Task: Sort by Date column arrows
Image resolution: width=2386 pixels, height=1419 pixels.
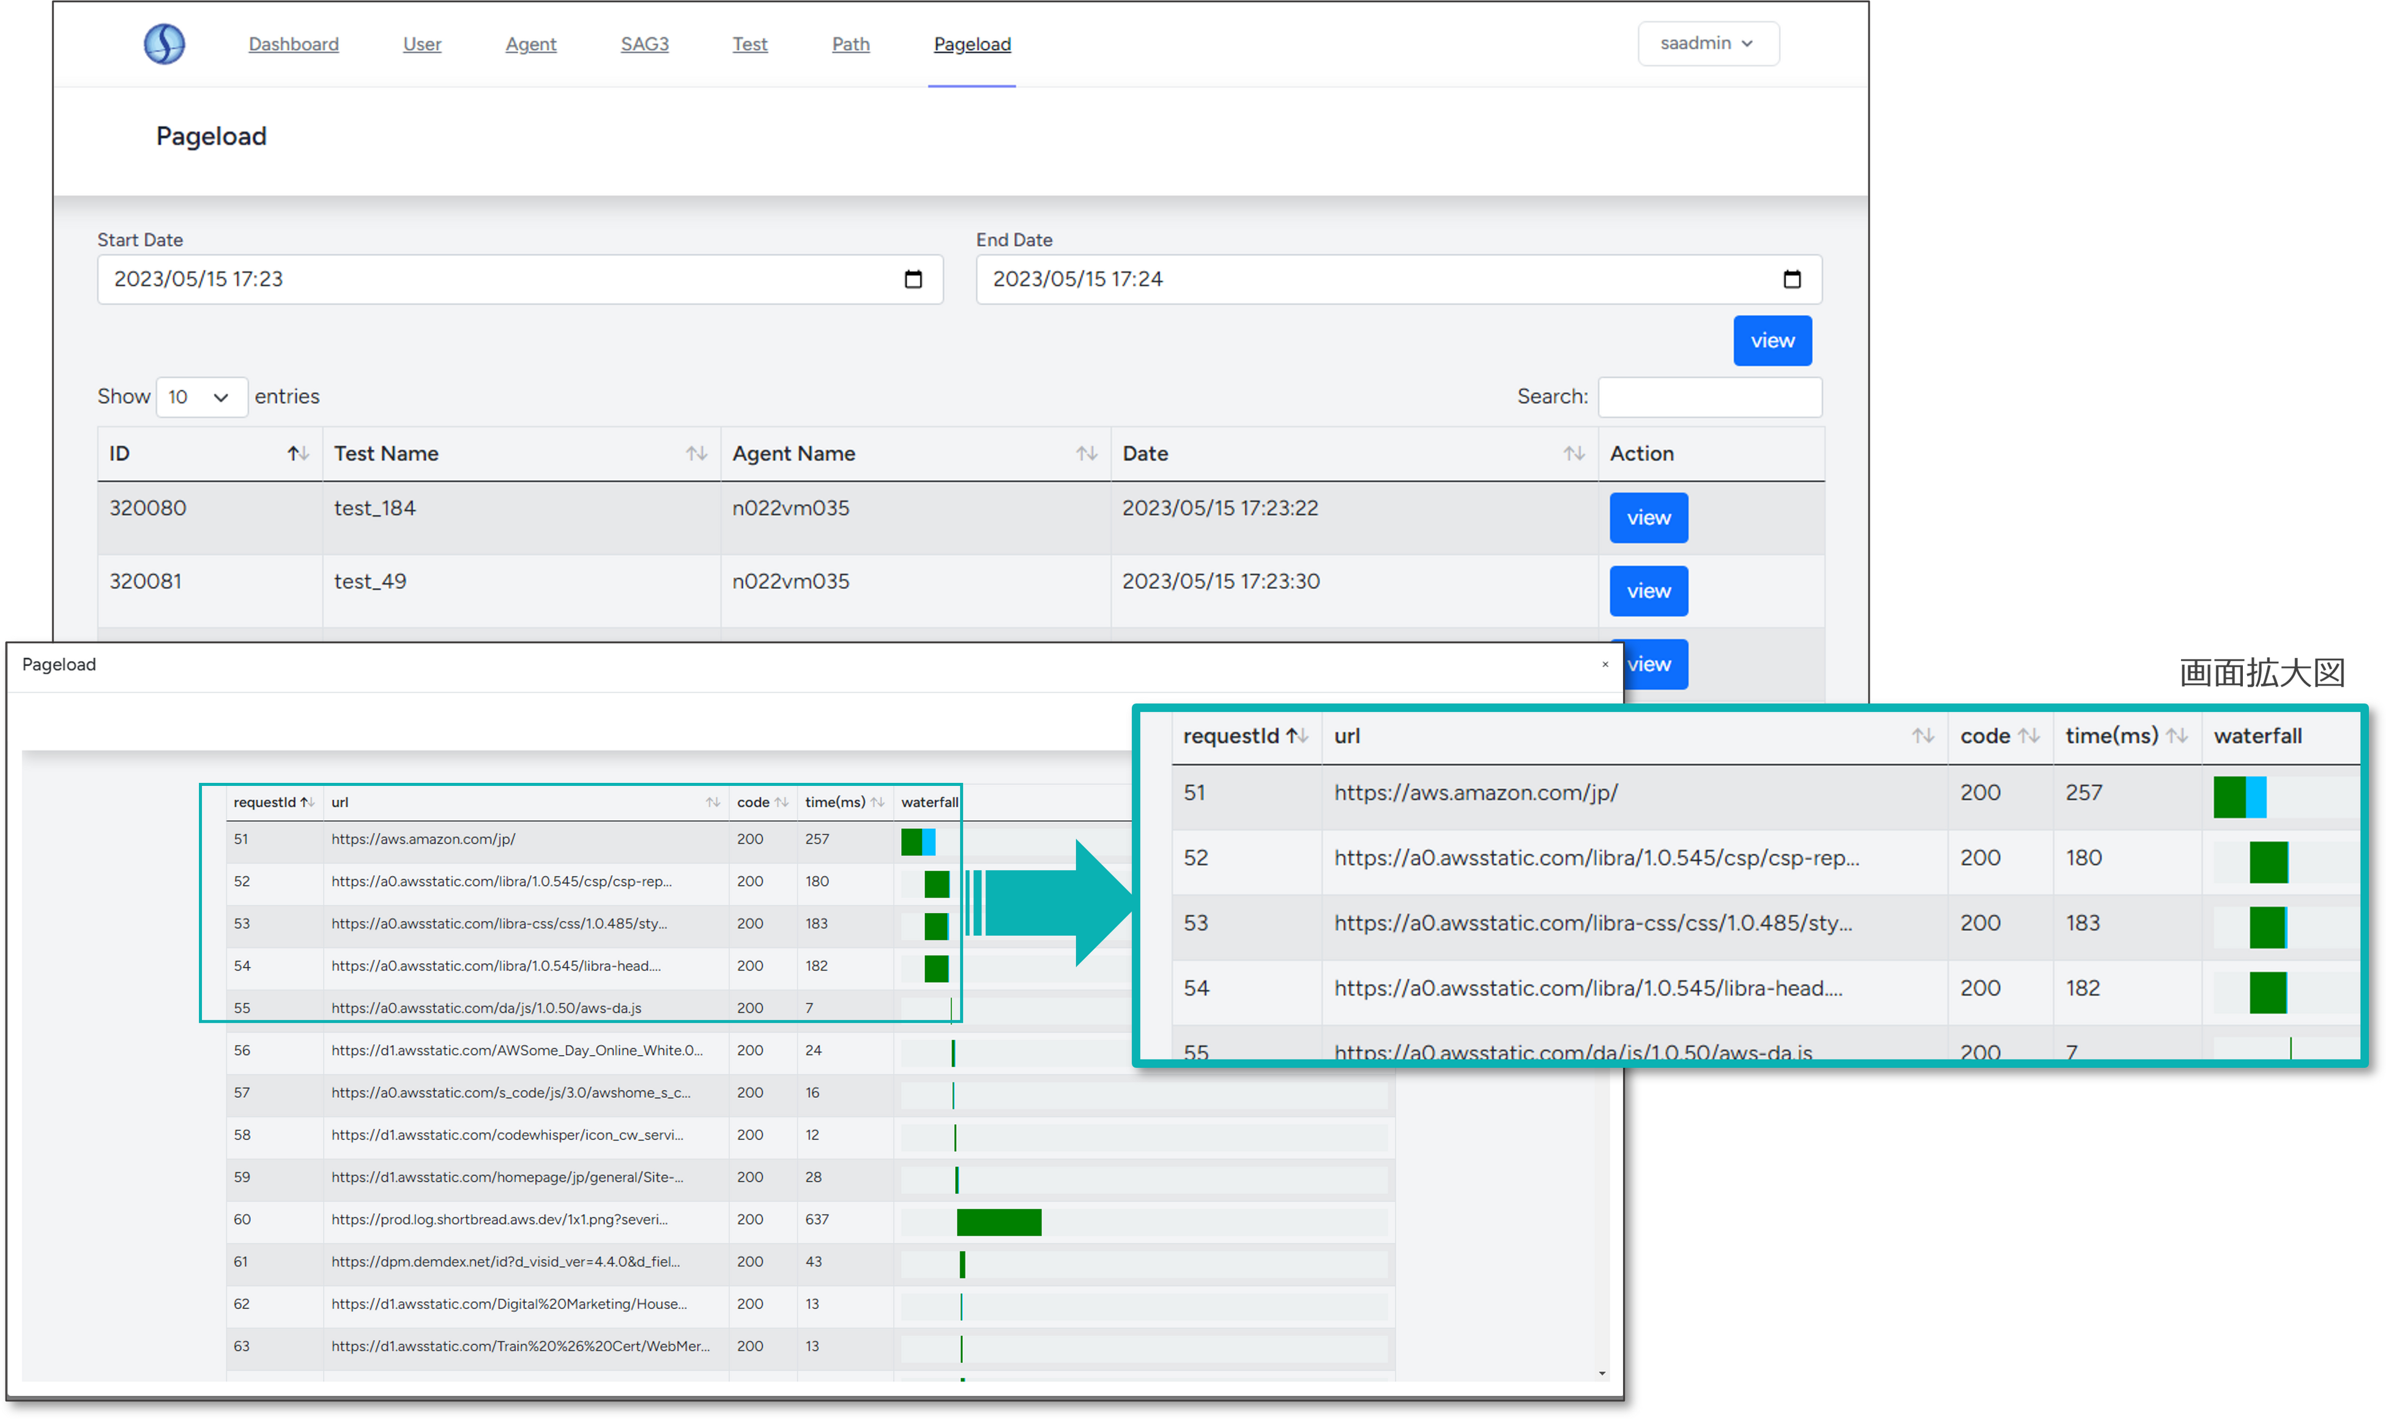Action: click(x=1573, y=453)
